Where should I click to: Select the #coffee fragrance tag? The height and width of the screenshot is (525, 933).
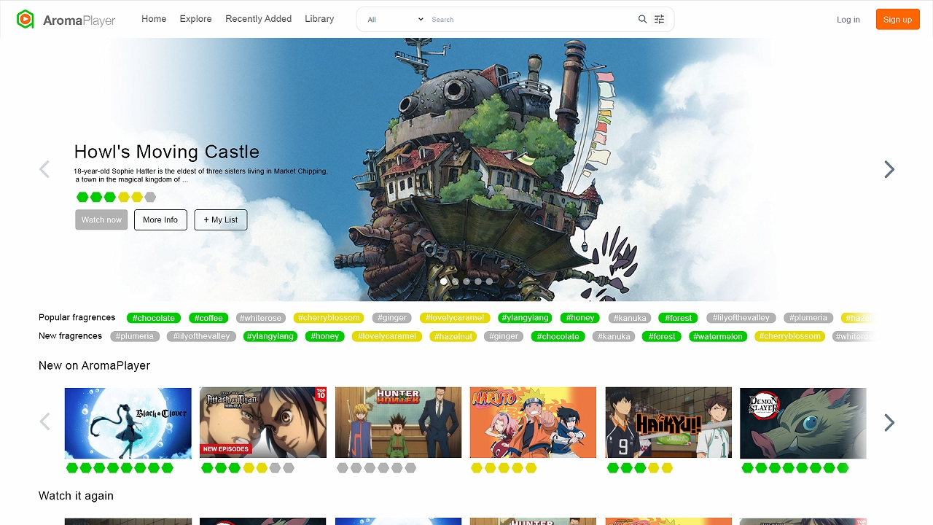[209, 318]
